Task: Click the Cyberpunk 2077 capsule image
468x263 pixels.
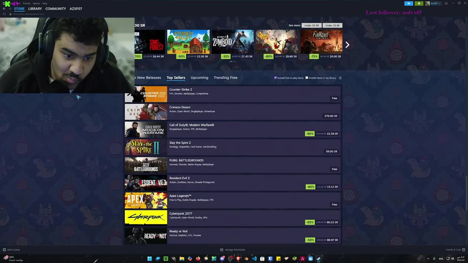Action: pyautogui.click(x=146, y=218)
